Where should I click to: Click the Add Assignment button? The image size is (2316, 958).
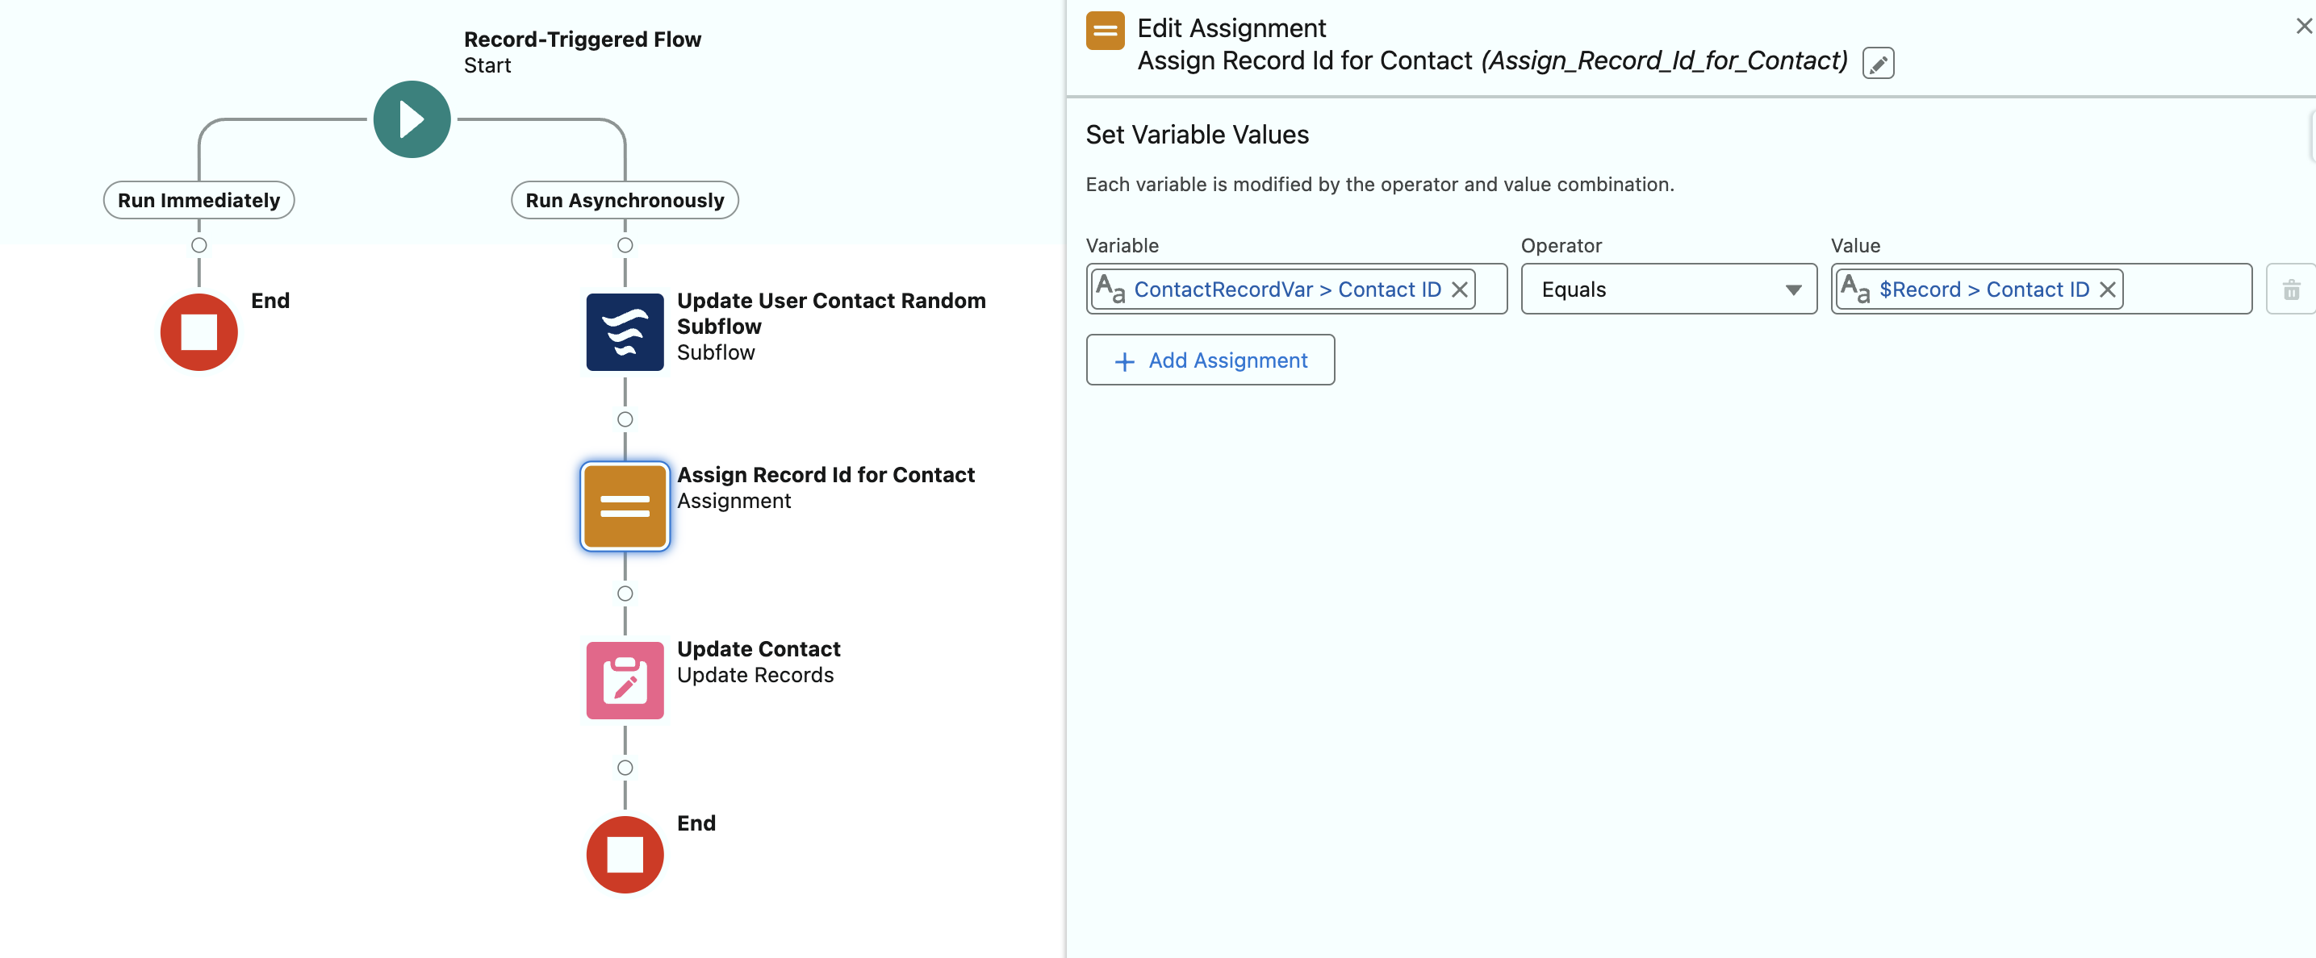[1210, 360]
